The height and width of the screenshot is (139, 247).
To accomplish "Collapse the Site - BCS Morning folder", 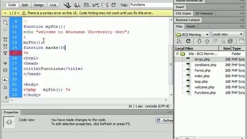I will (178, 54).
